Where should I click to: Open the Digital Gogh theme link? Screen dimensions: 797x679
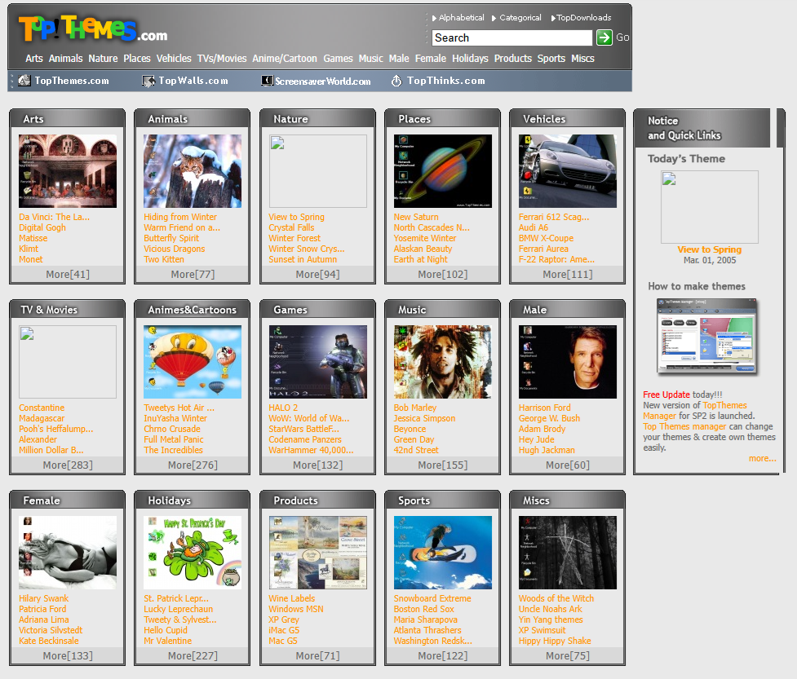(42, 227)
